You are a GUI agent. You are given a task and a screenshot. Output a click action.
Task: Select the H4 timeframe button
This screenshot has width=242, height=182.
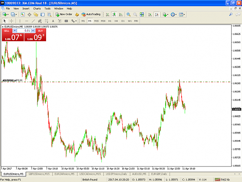tap(116, 21)
